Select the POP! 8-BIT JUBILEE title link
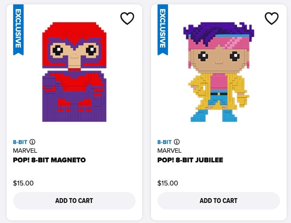291x223 pixels. [x=190, y=160]
